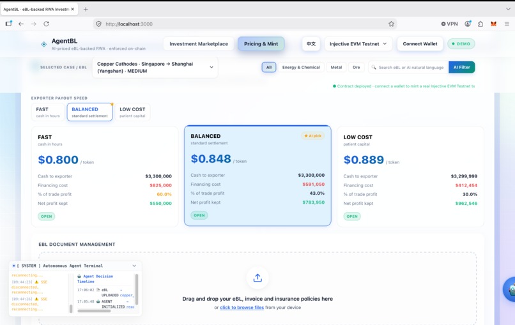Open the chatbot assistant bubble

510,289
